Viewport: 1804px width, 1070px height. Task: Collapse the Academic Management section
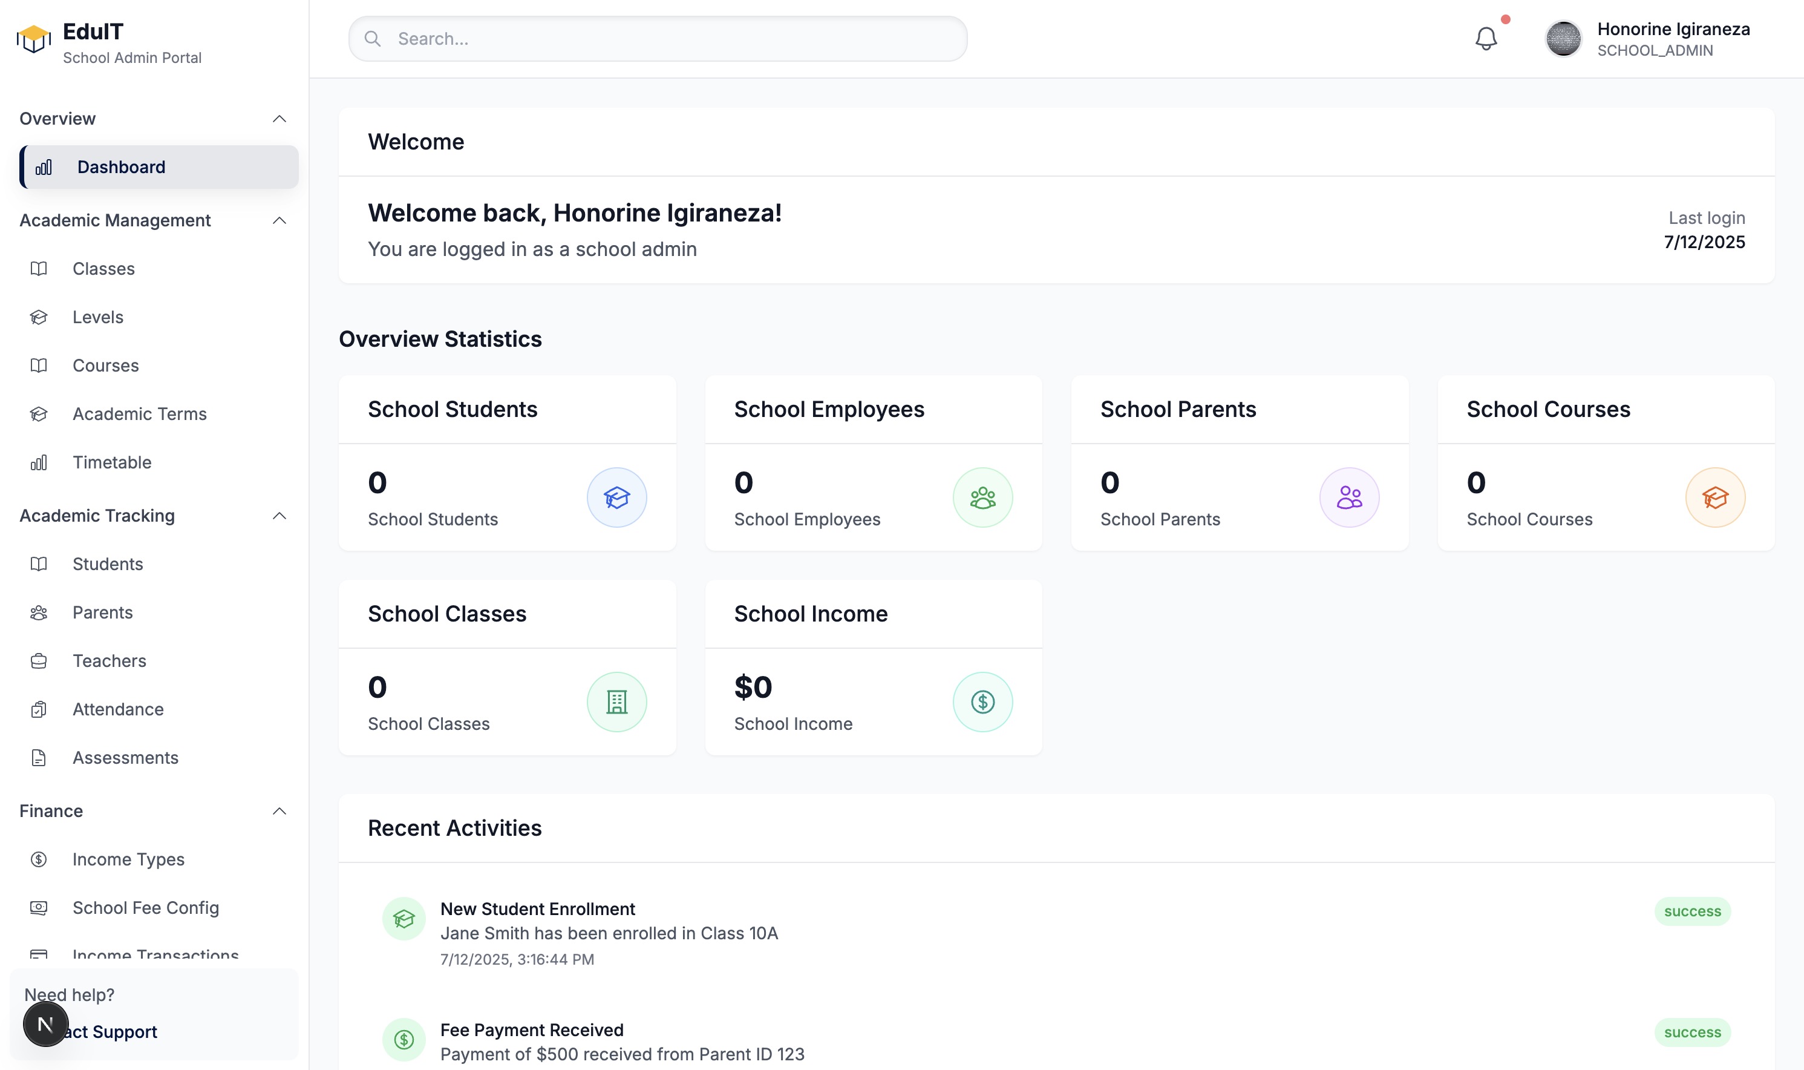click(279, 221)
